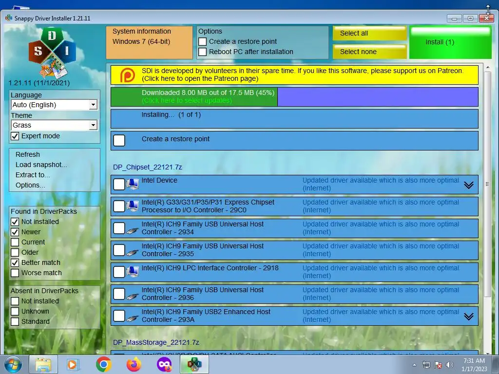Click the green Install (1) button

(450, 42)
